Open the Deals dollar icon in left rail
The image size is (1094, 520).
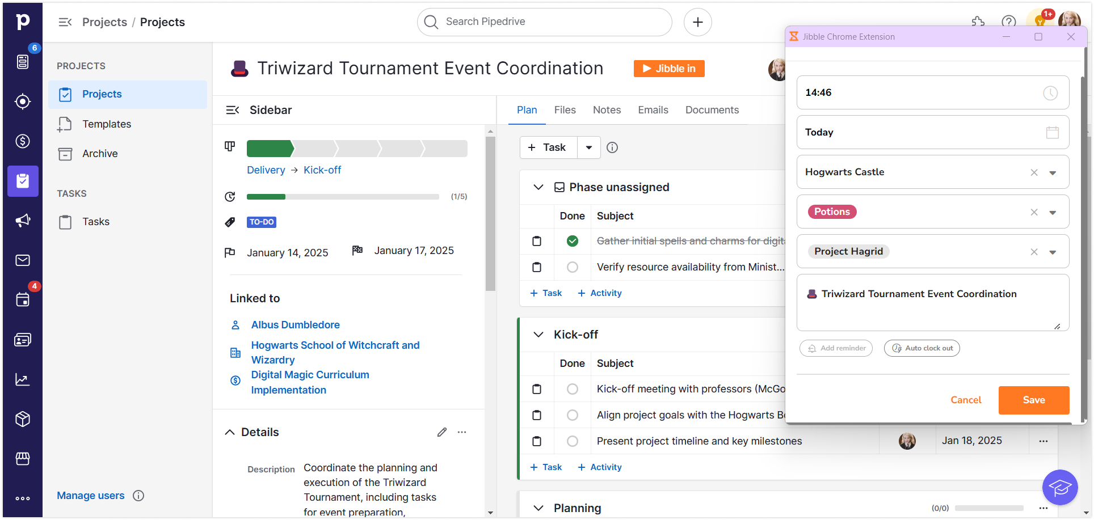23,141
